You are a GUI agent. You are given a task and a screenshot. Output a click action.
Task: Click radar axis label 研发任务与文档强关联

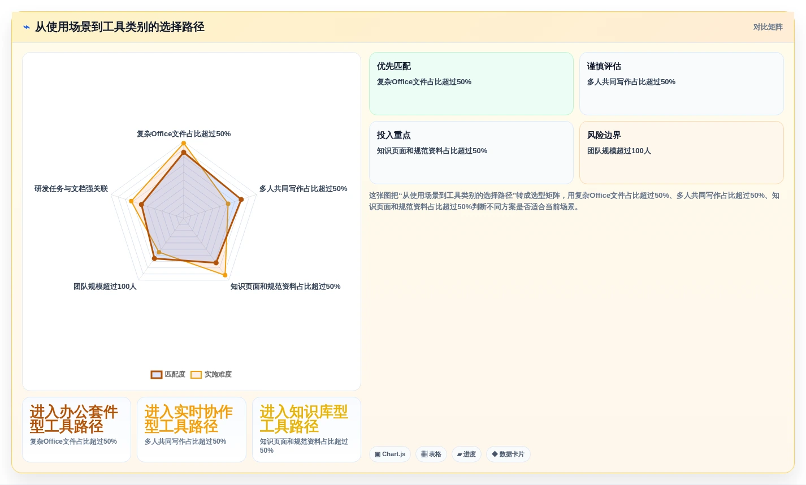[71, 189]
